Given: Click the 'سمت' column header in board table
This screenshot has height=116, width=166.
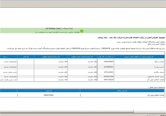Looking at the screenshot, I should tap(5, 57).
